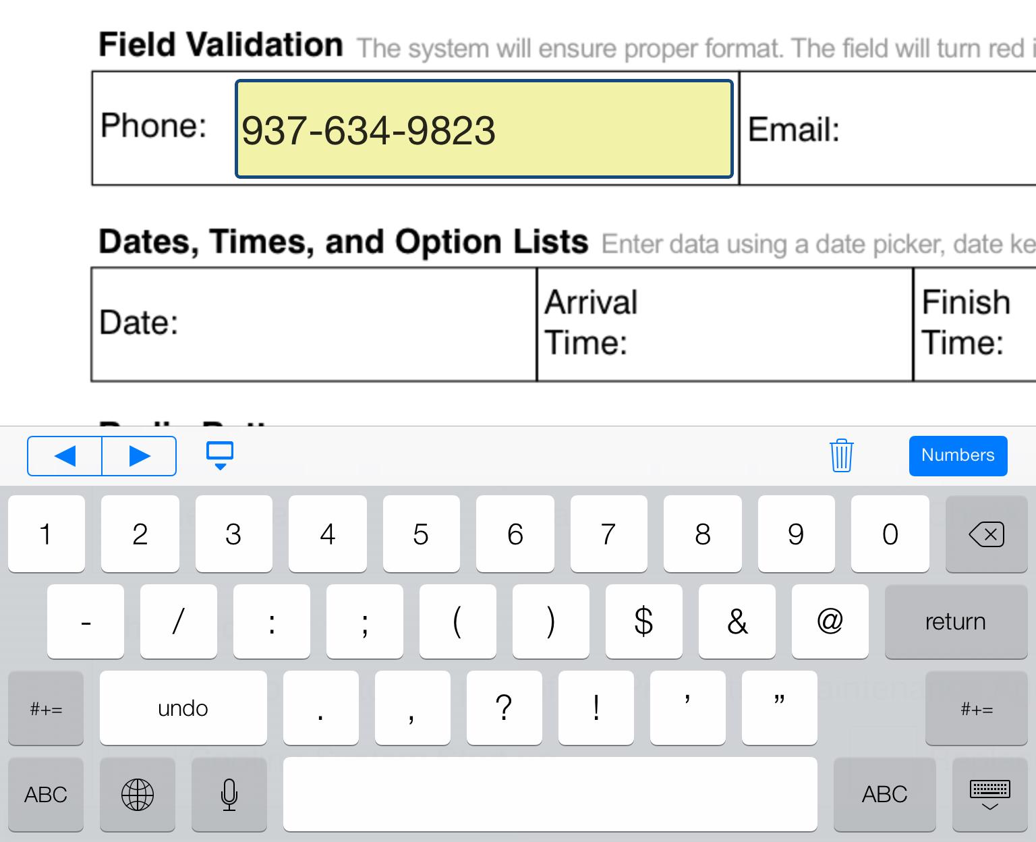Image resolution: width=1036 pixels, height=842 pixels.
Task: Tap the @ symbol key
Action: 830,621
